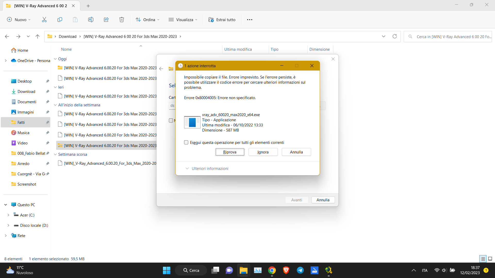Click the Rename icon in toolbar
Viewport: 495px width, 278px height.
(x=91, y=20)
